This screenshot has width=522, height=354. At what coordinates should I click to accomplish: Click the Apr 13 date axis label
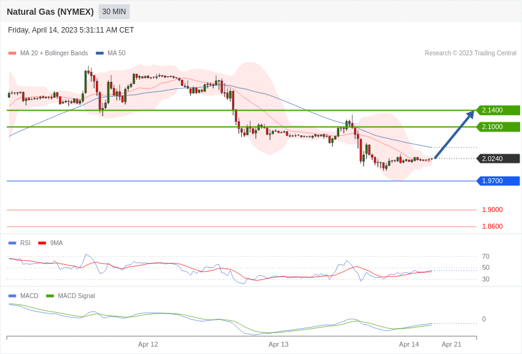coord(279,344)
